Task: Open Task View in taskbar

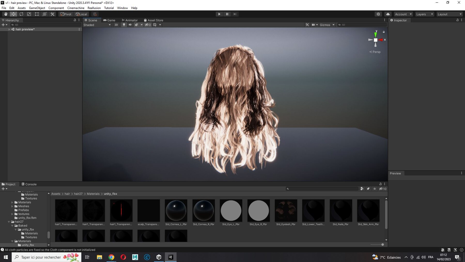Action: pyautogui.click(x=87, y=257)
